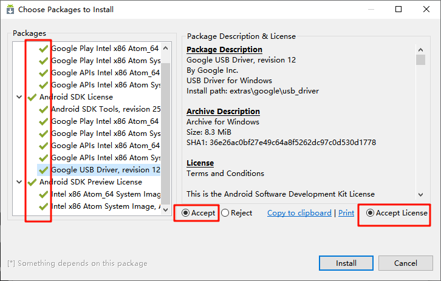
Task: Click the Cancel button
Action: [405, 263]
